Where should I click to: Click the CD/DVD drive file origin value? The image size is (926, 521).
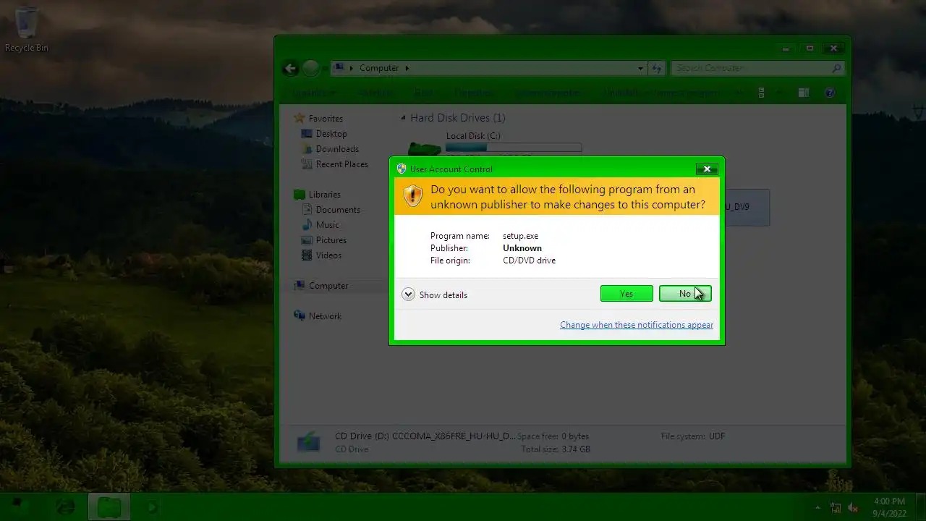click(x=529, y=260)
